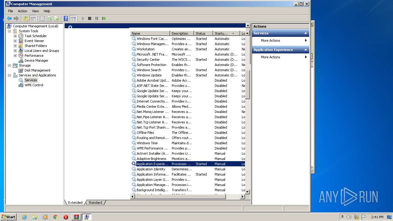393x221 pixels.
Task: Sort by the Status column header
Action: (x=203, y=33)
